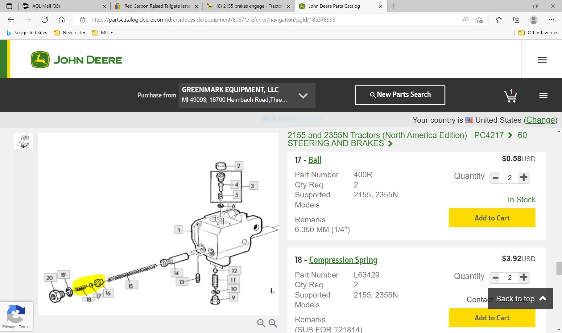Open reCAPTCHA Terms link

(x=24, y=327)
